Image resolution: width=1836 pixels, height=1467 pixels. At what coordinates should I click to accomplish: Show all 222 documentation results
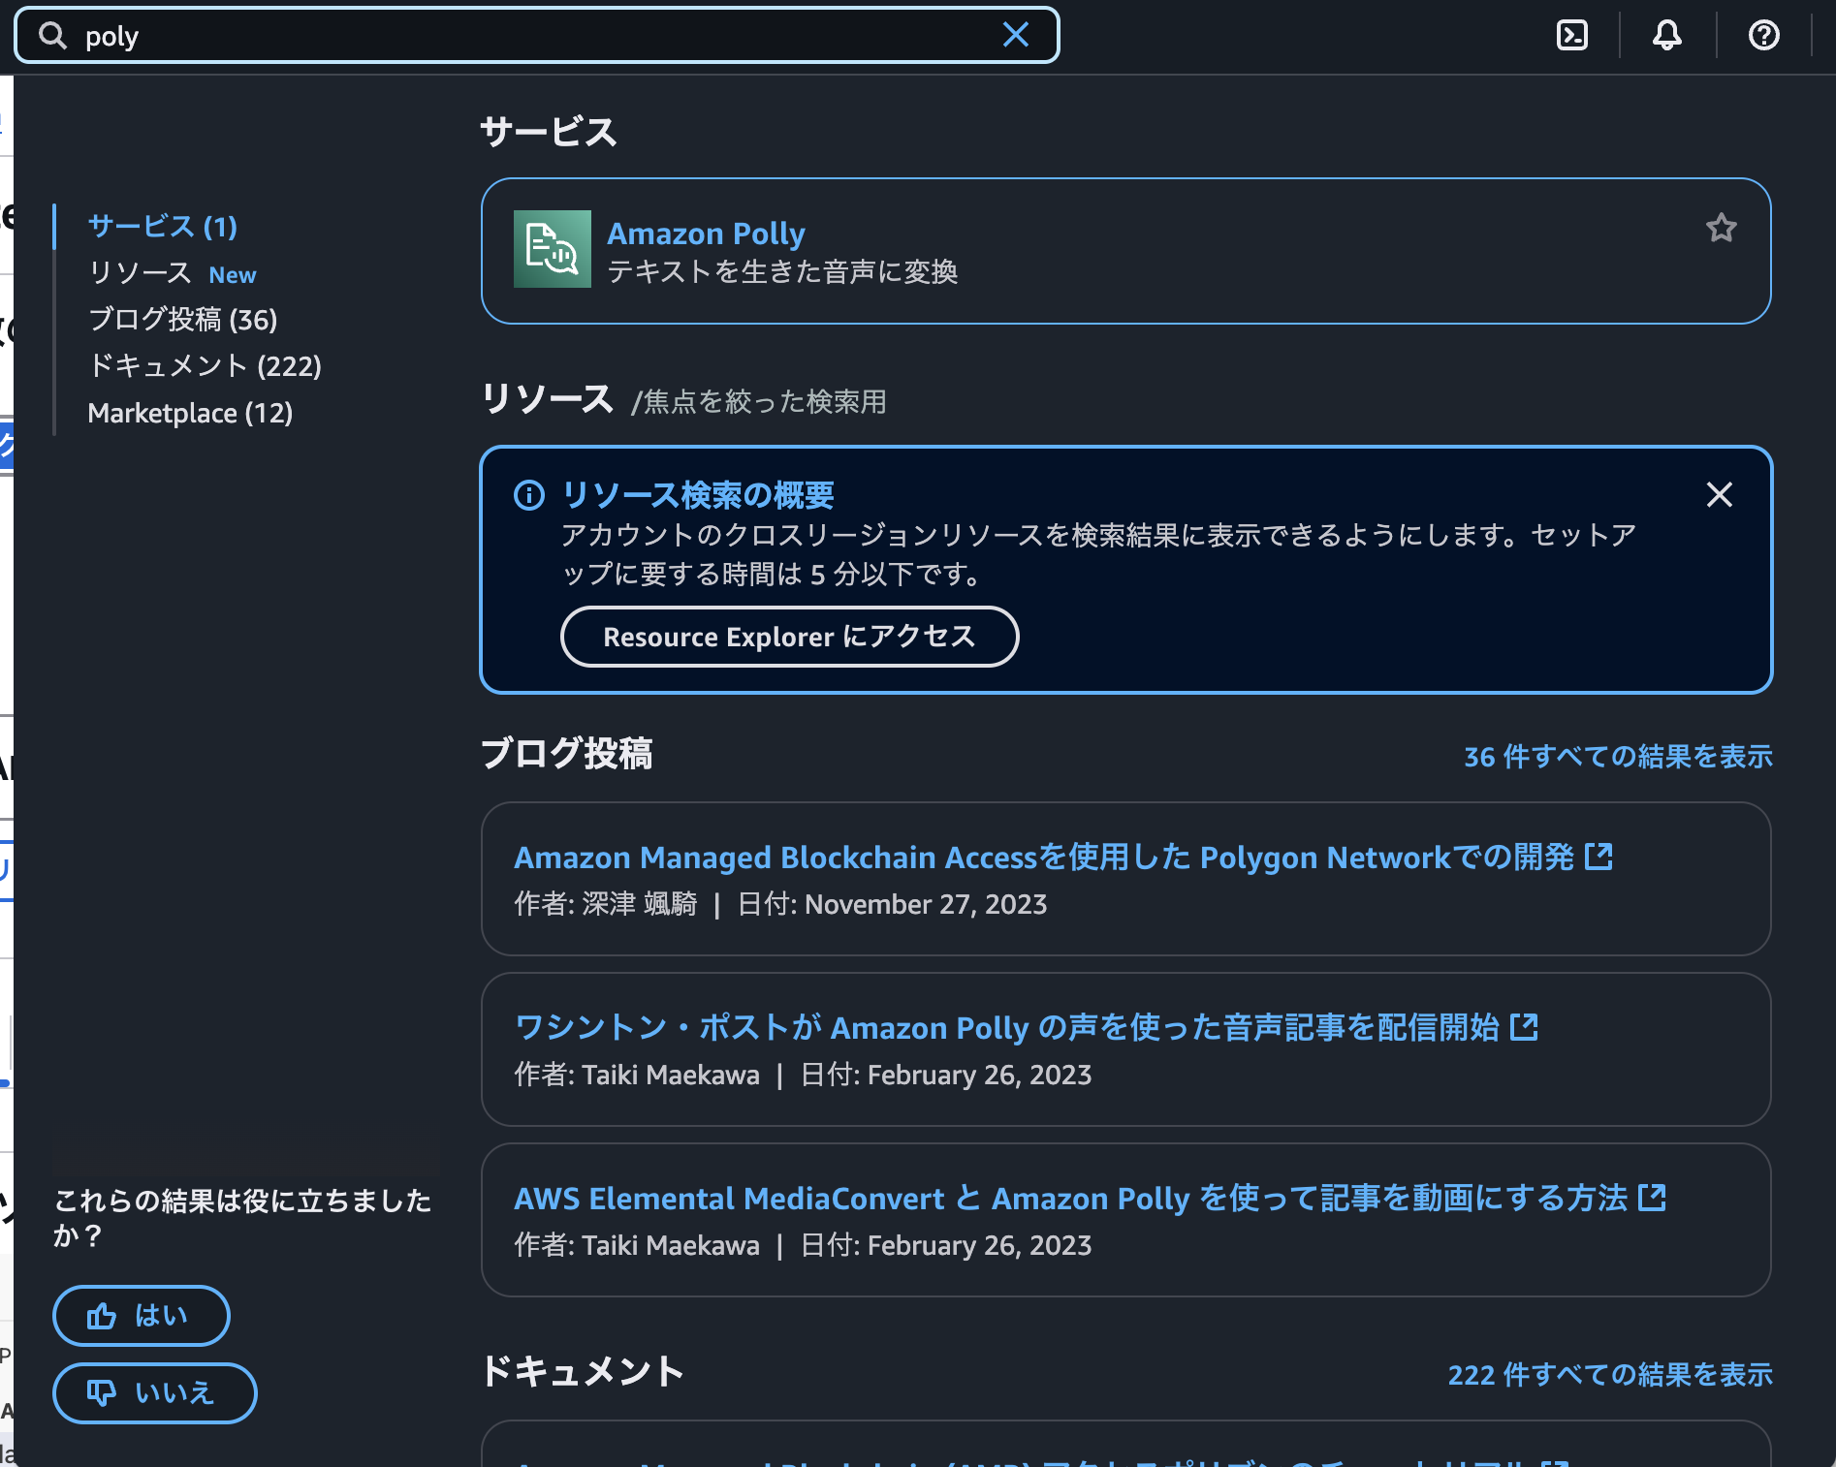coord(1609,1373)
